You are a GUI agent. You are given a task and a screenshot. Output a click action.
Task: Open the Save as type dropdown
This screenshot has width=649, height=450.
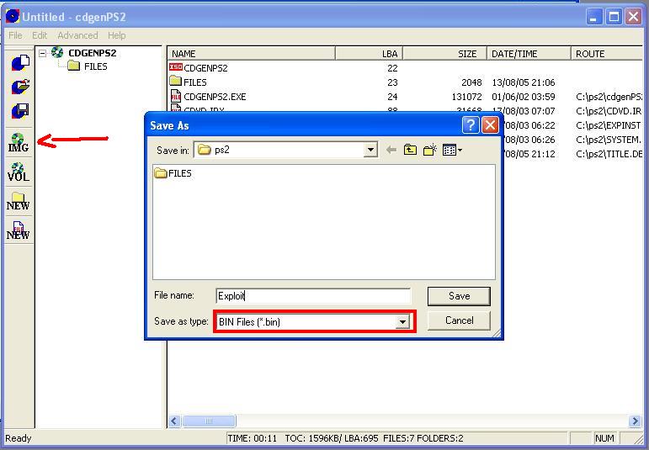pyautogui.click(x=402, y=321)
